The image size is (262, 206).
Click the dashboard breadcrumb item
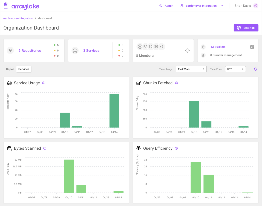pos(45,18)
